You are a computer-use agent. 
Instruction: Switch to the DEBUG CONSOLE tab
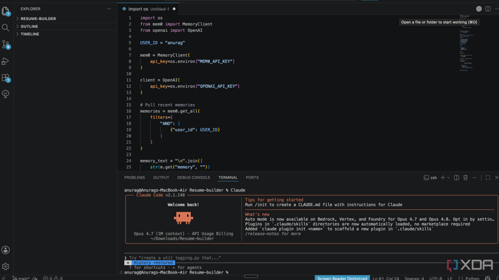pos(194,177)
